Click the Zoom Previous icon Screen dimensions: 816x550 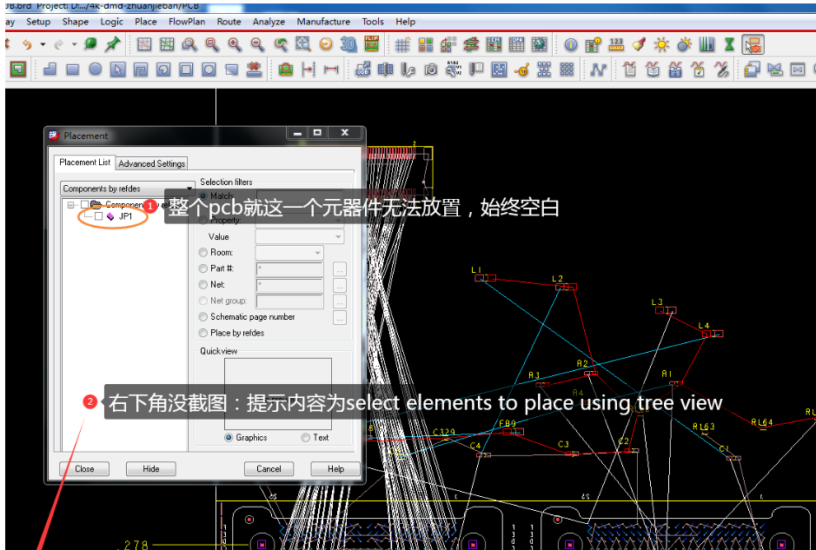coord(281,45)
